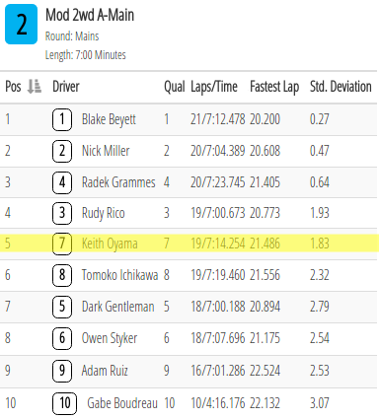Click car number 7 badge in highlighted row
The image size is (379, 419).
(x=62, y=244)
